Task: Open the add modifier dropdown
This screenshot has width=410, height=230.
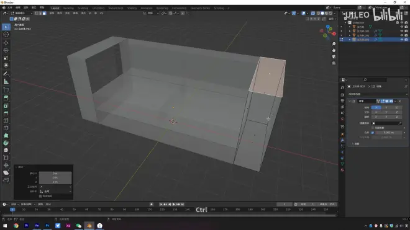Action: click(x=377, y=94)
